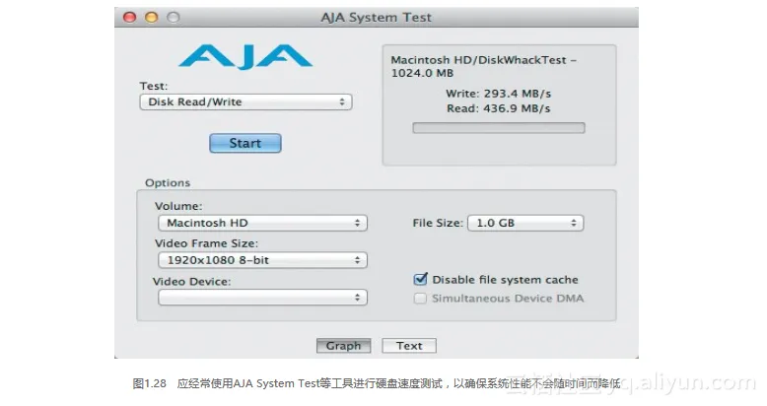
Task: Click the AJA System Test title bar
Action: tap(376, 18)
